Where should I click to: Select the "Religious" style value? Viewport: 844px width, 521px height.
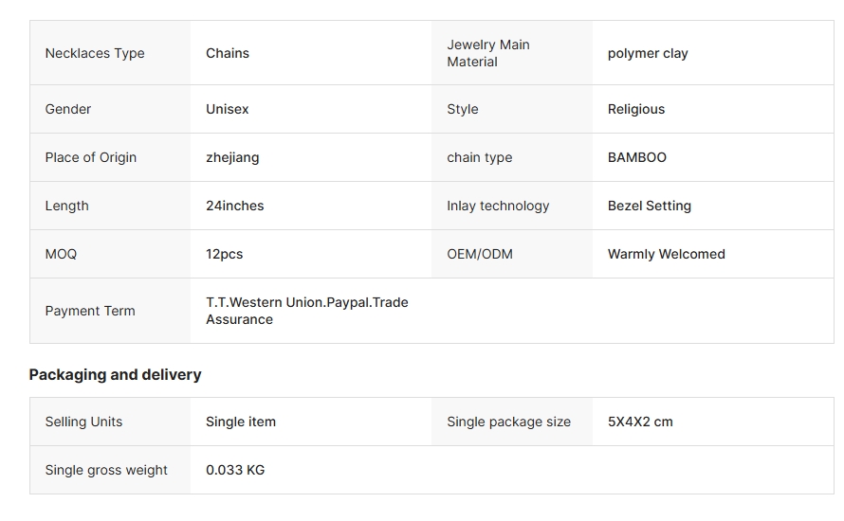636,109
